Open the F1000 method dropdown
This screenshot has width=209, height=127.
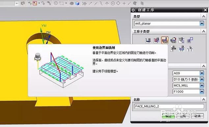point(202,91)
